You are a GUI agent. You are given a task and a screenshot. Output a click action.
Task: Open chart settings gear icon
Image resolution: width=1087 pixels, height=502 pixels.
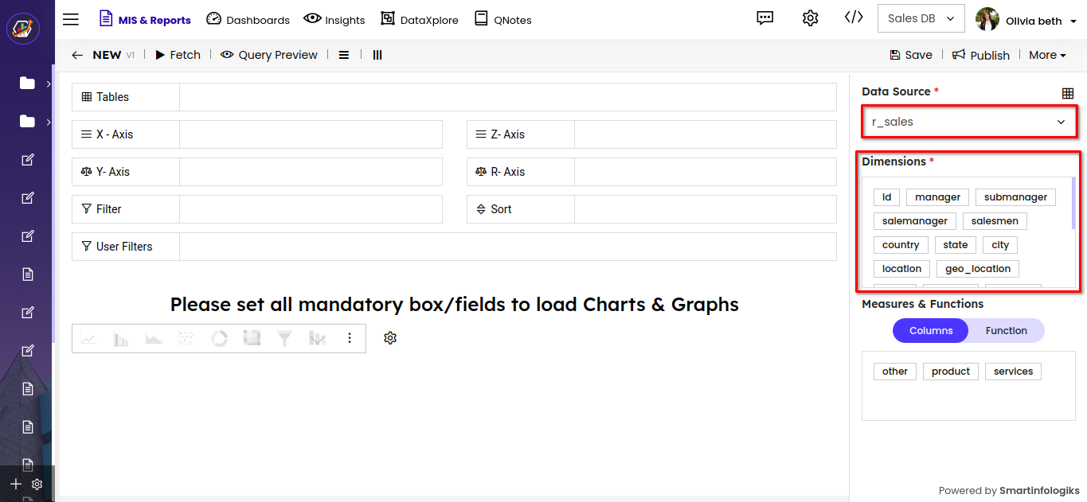tap(389, 338)
